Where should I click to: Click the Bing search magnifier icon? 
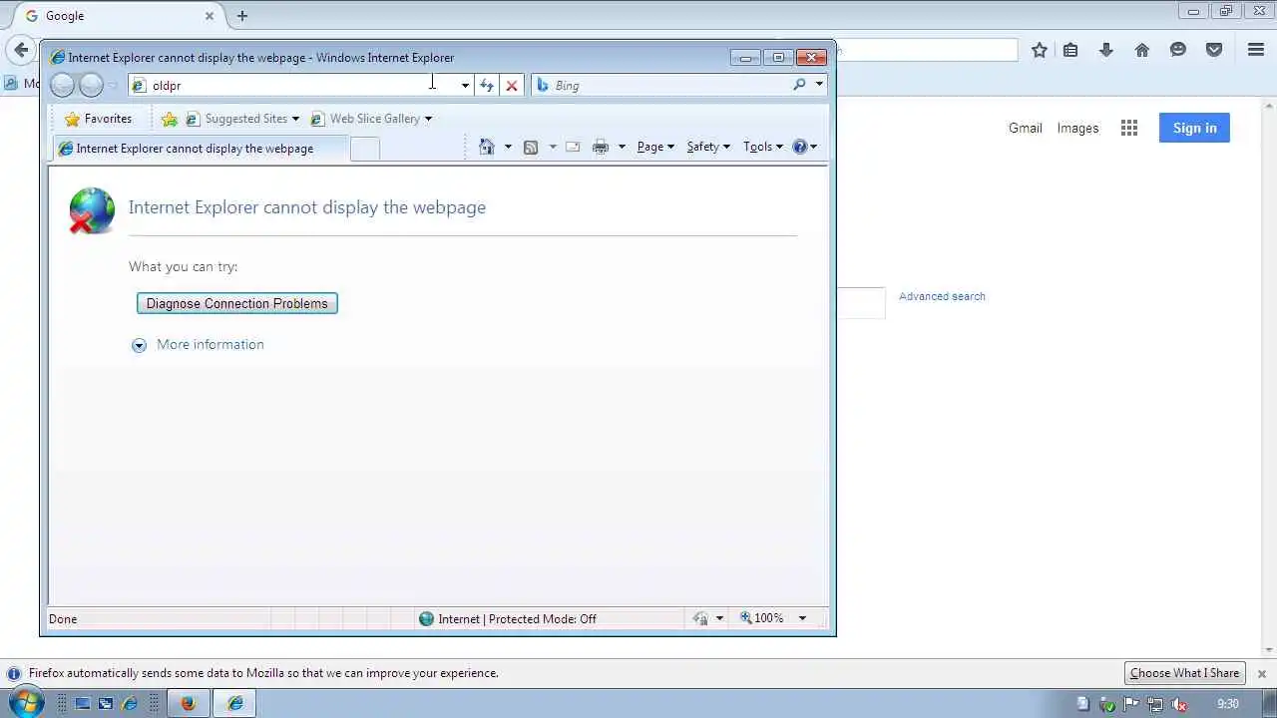(x=799, y=86)
